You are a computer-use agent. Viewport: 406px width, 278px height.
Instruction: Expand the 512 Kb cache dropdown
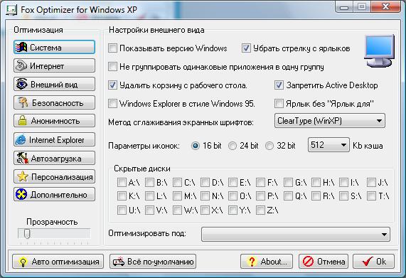coord(328,145)
